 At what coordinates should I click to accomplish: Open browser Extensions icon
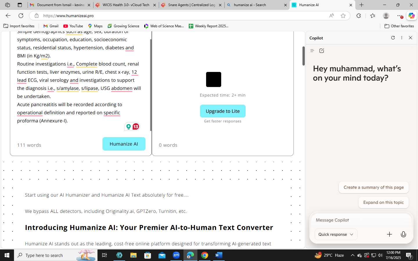pos(359,16)
